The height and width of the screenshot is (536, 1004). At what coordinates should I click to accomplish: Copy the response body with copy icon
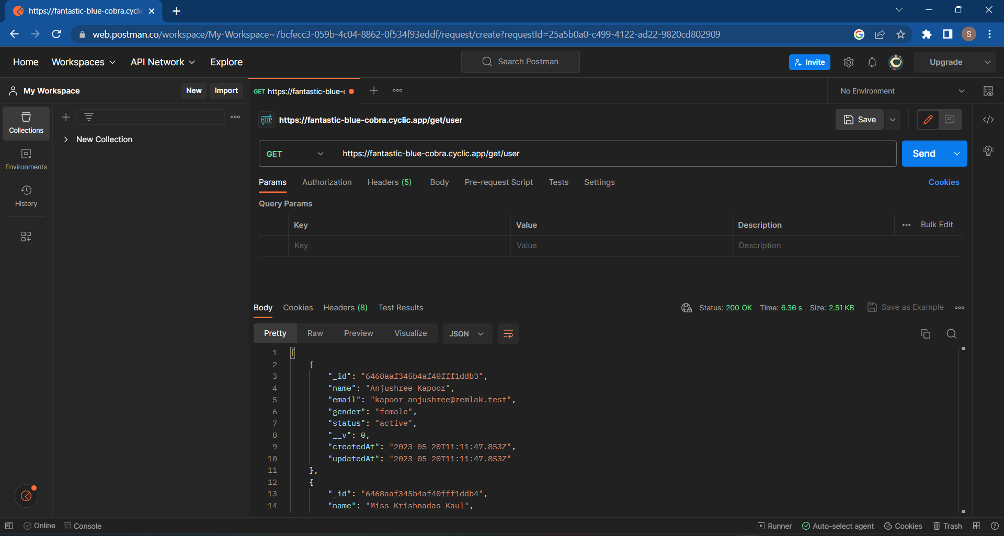pyautogui.click(x=925, y=334)
